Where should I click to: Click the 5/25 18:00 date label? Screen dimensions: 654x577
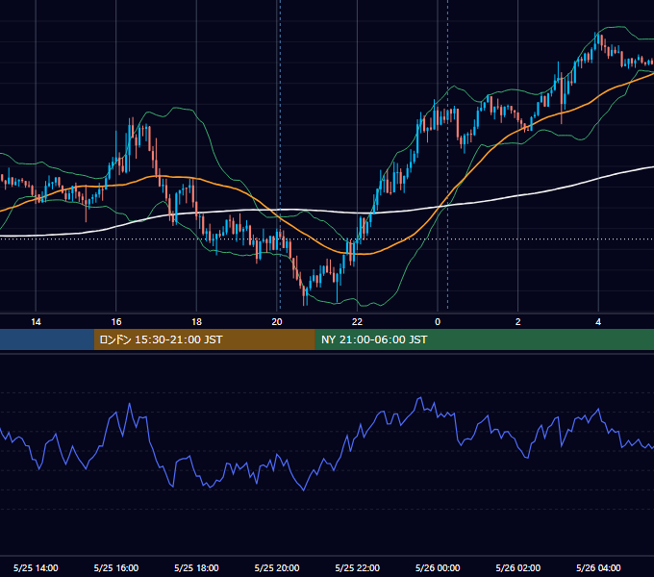pyautogui.click(x=196, y=567)
